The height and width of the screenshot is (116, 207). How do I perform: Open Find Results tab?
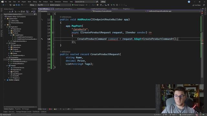(x=36, y=112)
